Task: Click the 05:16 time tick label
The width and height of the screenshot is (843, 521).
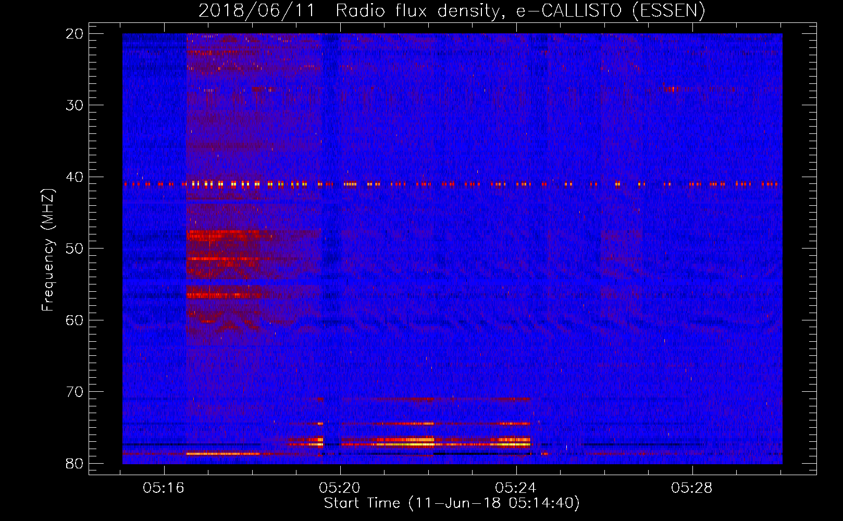Action: tap(164, 488)
